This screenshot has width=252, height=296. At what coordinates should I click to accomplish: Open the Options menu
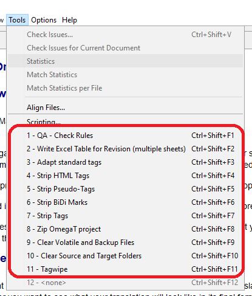pos(44,20)
